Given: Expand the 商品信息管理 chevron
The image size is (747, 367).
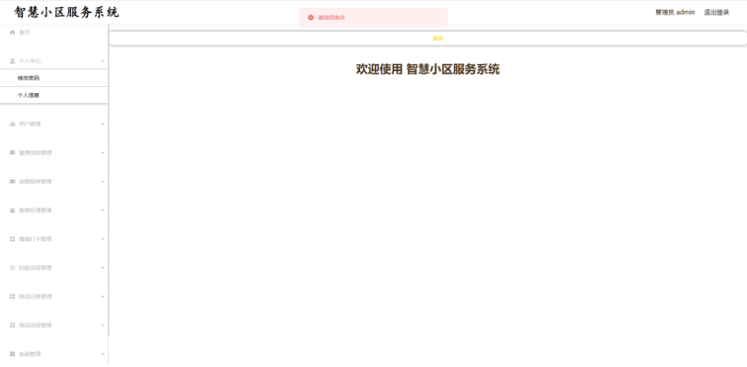Looking at the screenshot, I should (103, 325).
